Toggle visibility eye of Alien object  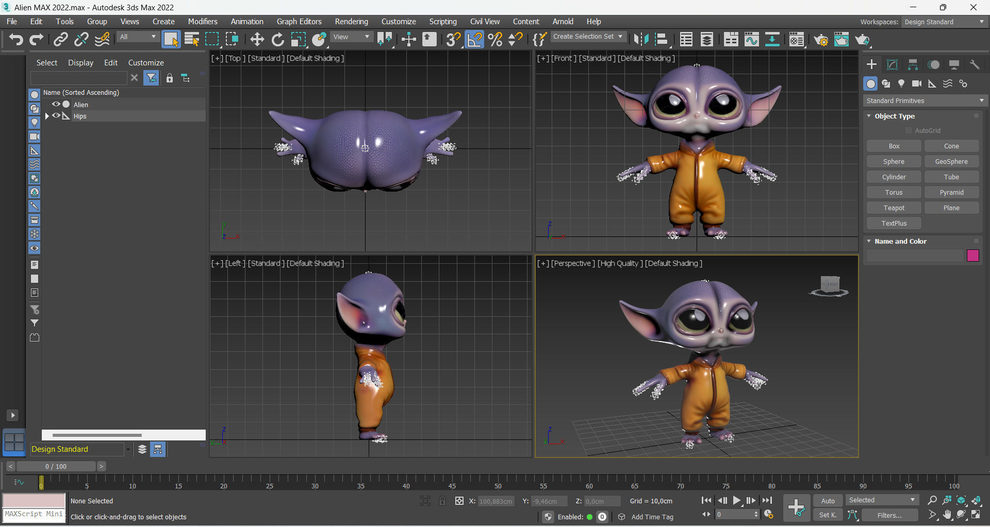[x=56, y=104]
